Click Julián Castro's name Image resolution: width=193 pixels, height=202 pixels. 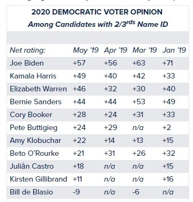pyautogui.click(x=32, y=166)
